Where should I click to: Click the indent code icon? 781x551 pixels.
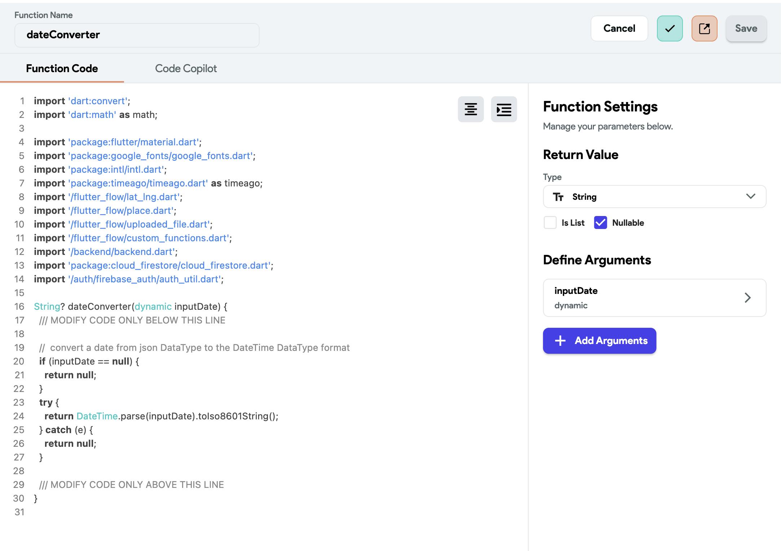504,109
